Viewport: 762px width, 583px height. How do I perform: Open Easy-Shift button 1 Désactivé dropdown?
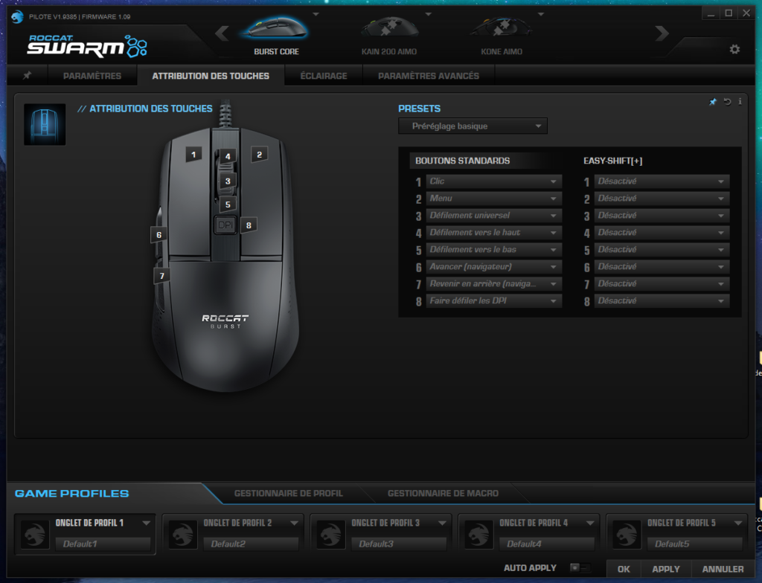662,181
